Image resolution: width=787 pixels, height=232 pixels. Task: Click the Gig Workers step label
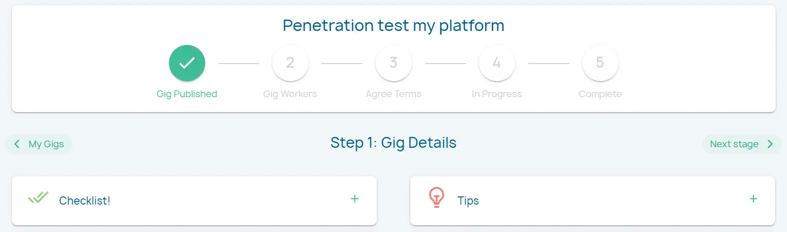290,94
